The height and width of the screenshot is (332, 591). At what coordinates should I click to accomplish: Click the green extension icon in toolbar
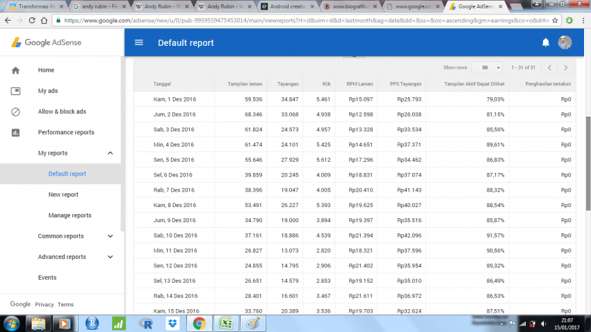(x=569, y=20)
